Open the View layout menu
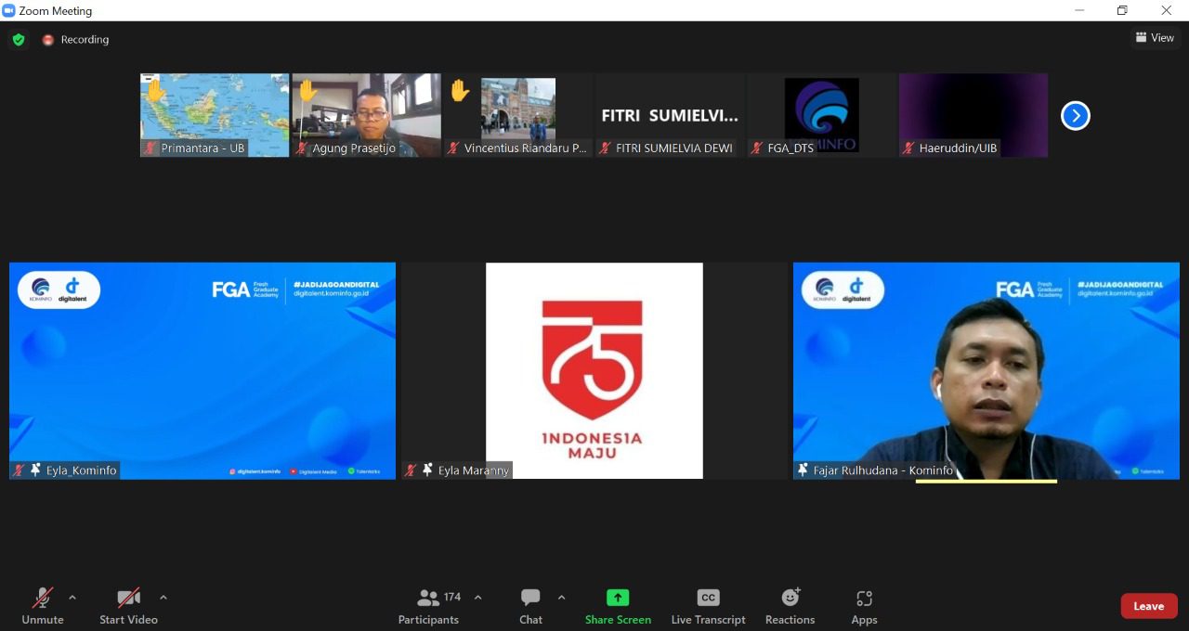Screen dimensions: 1189x631 point(1154,38)
